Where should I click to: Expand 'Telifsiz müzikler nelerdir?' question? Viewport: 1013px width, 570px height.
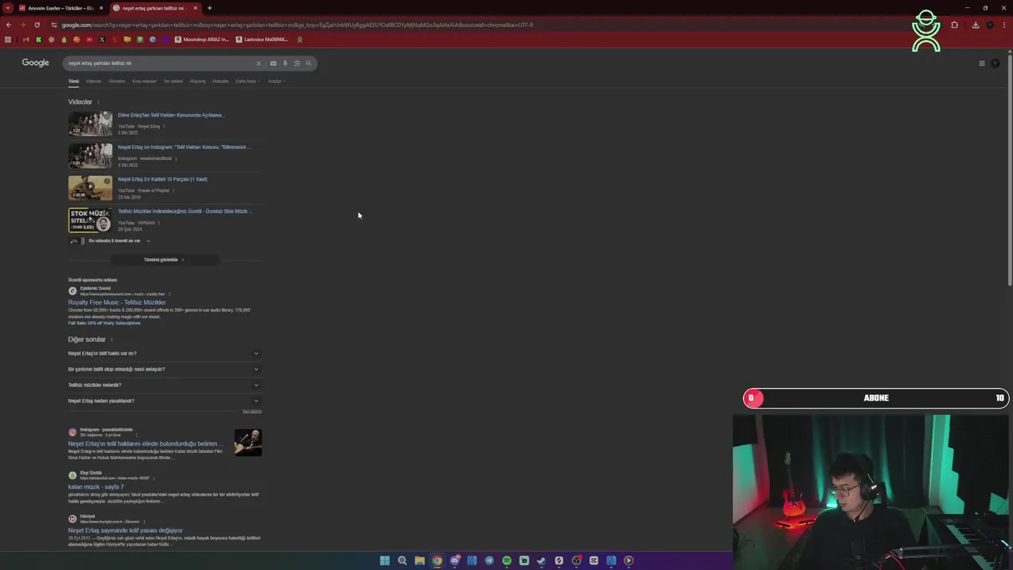[164, 386]
